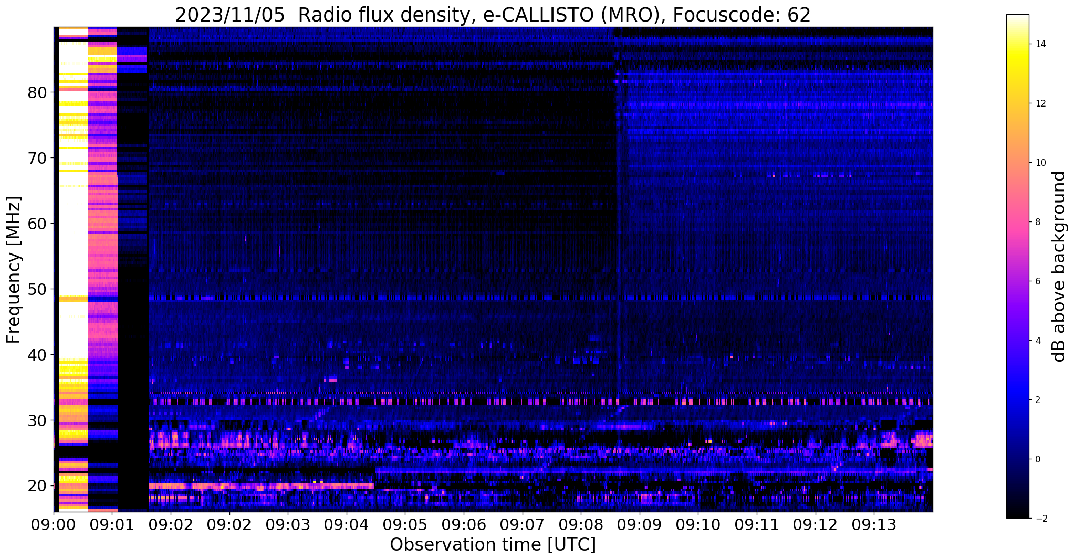Click the 09:10 time tick label
Image resolution: width=1075 pixels, height=560 pixels.
pos(698,524)
